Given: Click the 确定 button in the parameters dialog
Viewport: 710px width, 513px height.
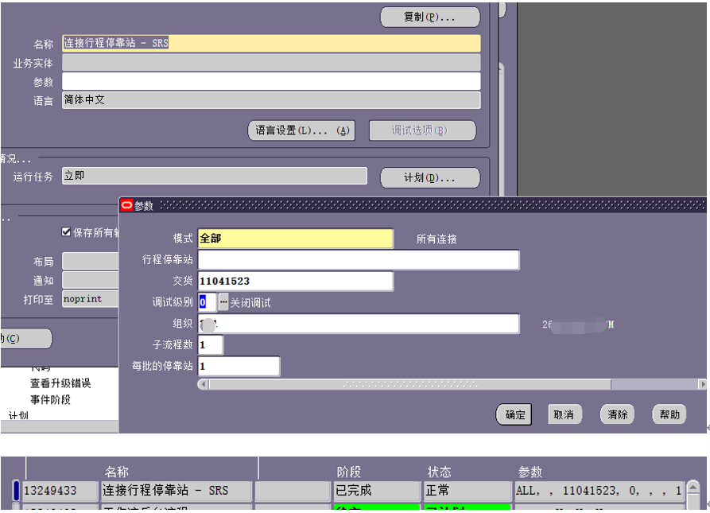Looking at the screenshot, I should coord(515,414).
